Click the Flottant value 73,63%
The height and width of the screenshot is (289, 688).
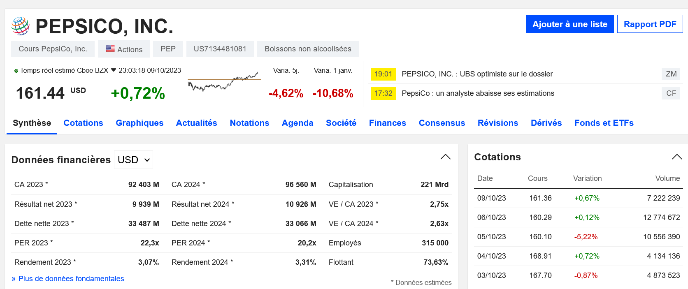click(436, 262)
